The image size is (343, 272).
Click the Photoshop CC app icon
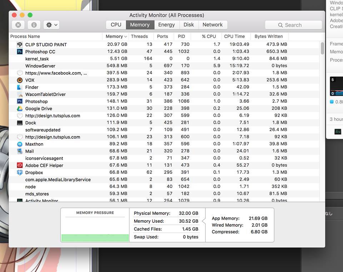pyautogui.click(x=20, y=51)
